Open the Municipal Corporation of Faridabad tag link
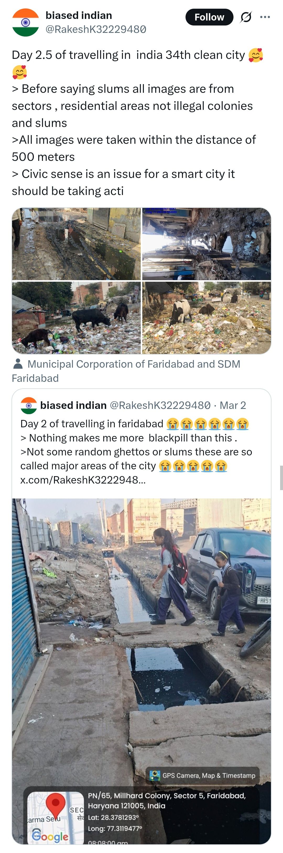Screen dimensions: 283x853 [x=134, y=364]
